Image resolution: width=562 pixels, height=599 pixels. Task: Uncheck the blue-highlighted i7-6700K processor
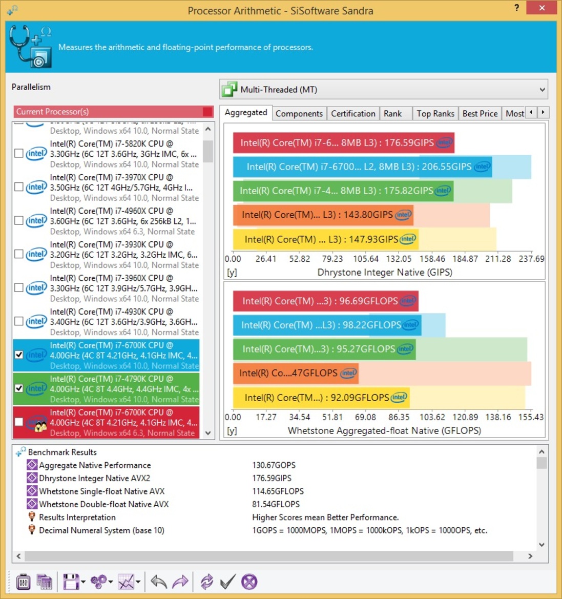(x=19, y=355)
